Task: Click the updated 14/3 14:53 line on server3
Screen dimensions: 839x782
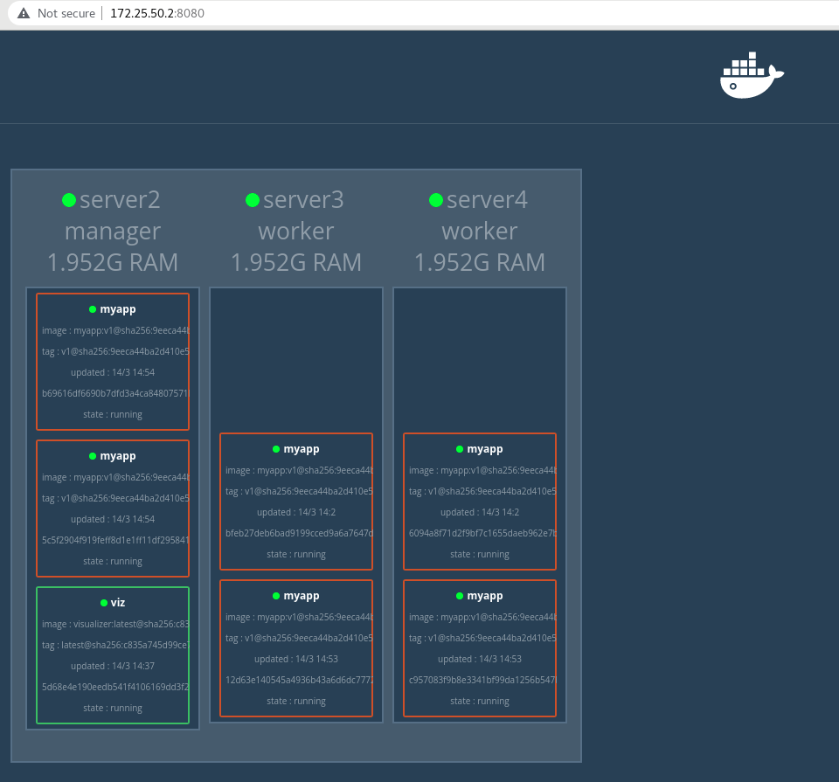Action: pos(296,659)
